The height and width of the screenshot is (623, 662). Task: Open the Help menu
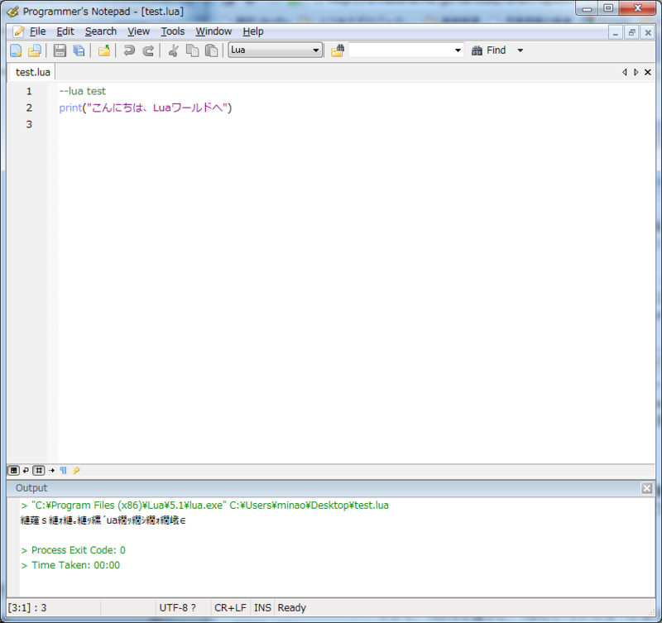tap(253, 31)
